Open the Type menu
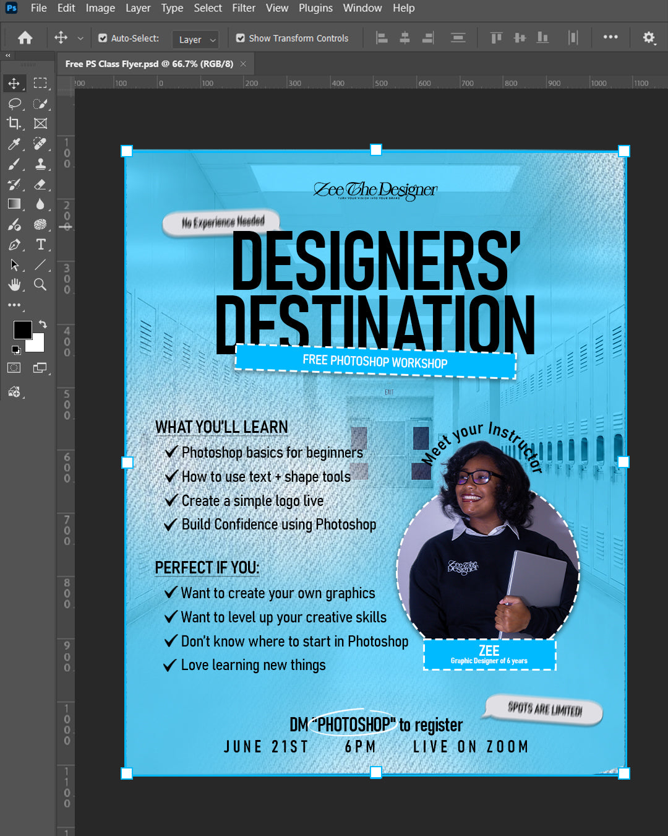This screenshot has width=668, height=836. tap(172, 8)
